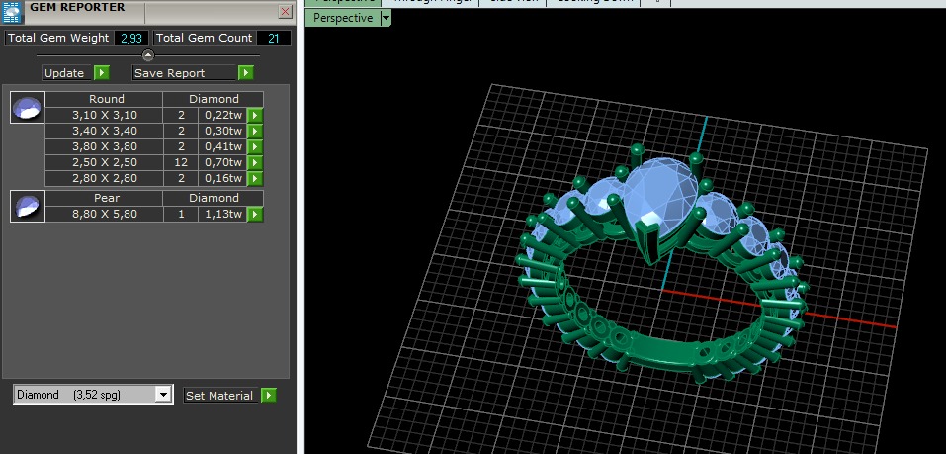Collapse the panel with round arrow handle

(148, 55)
